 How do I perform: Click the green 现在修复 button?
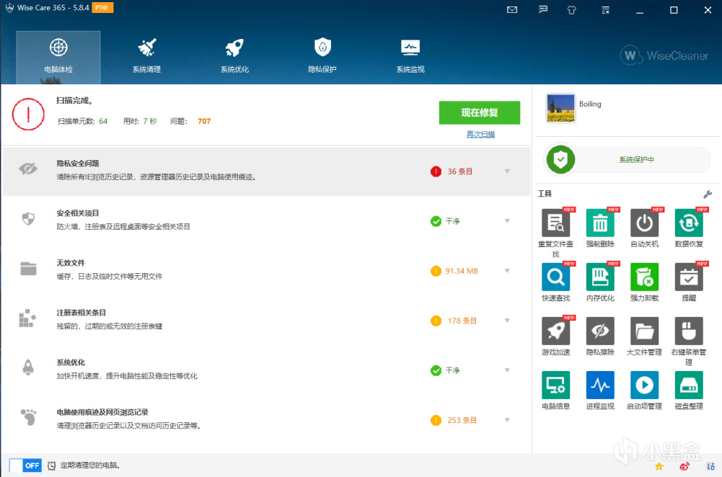[480, 112]
